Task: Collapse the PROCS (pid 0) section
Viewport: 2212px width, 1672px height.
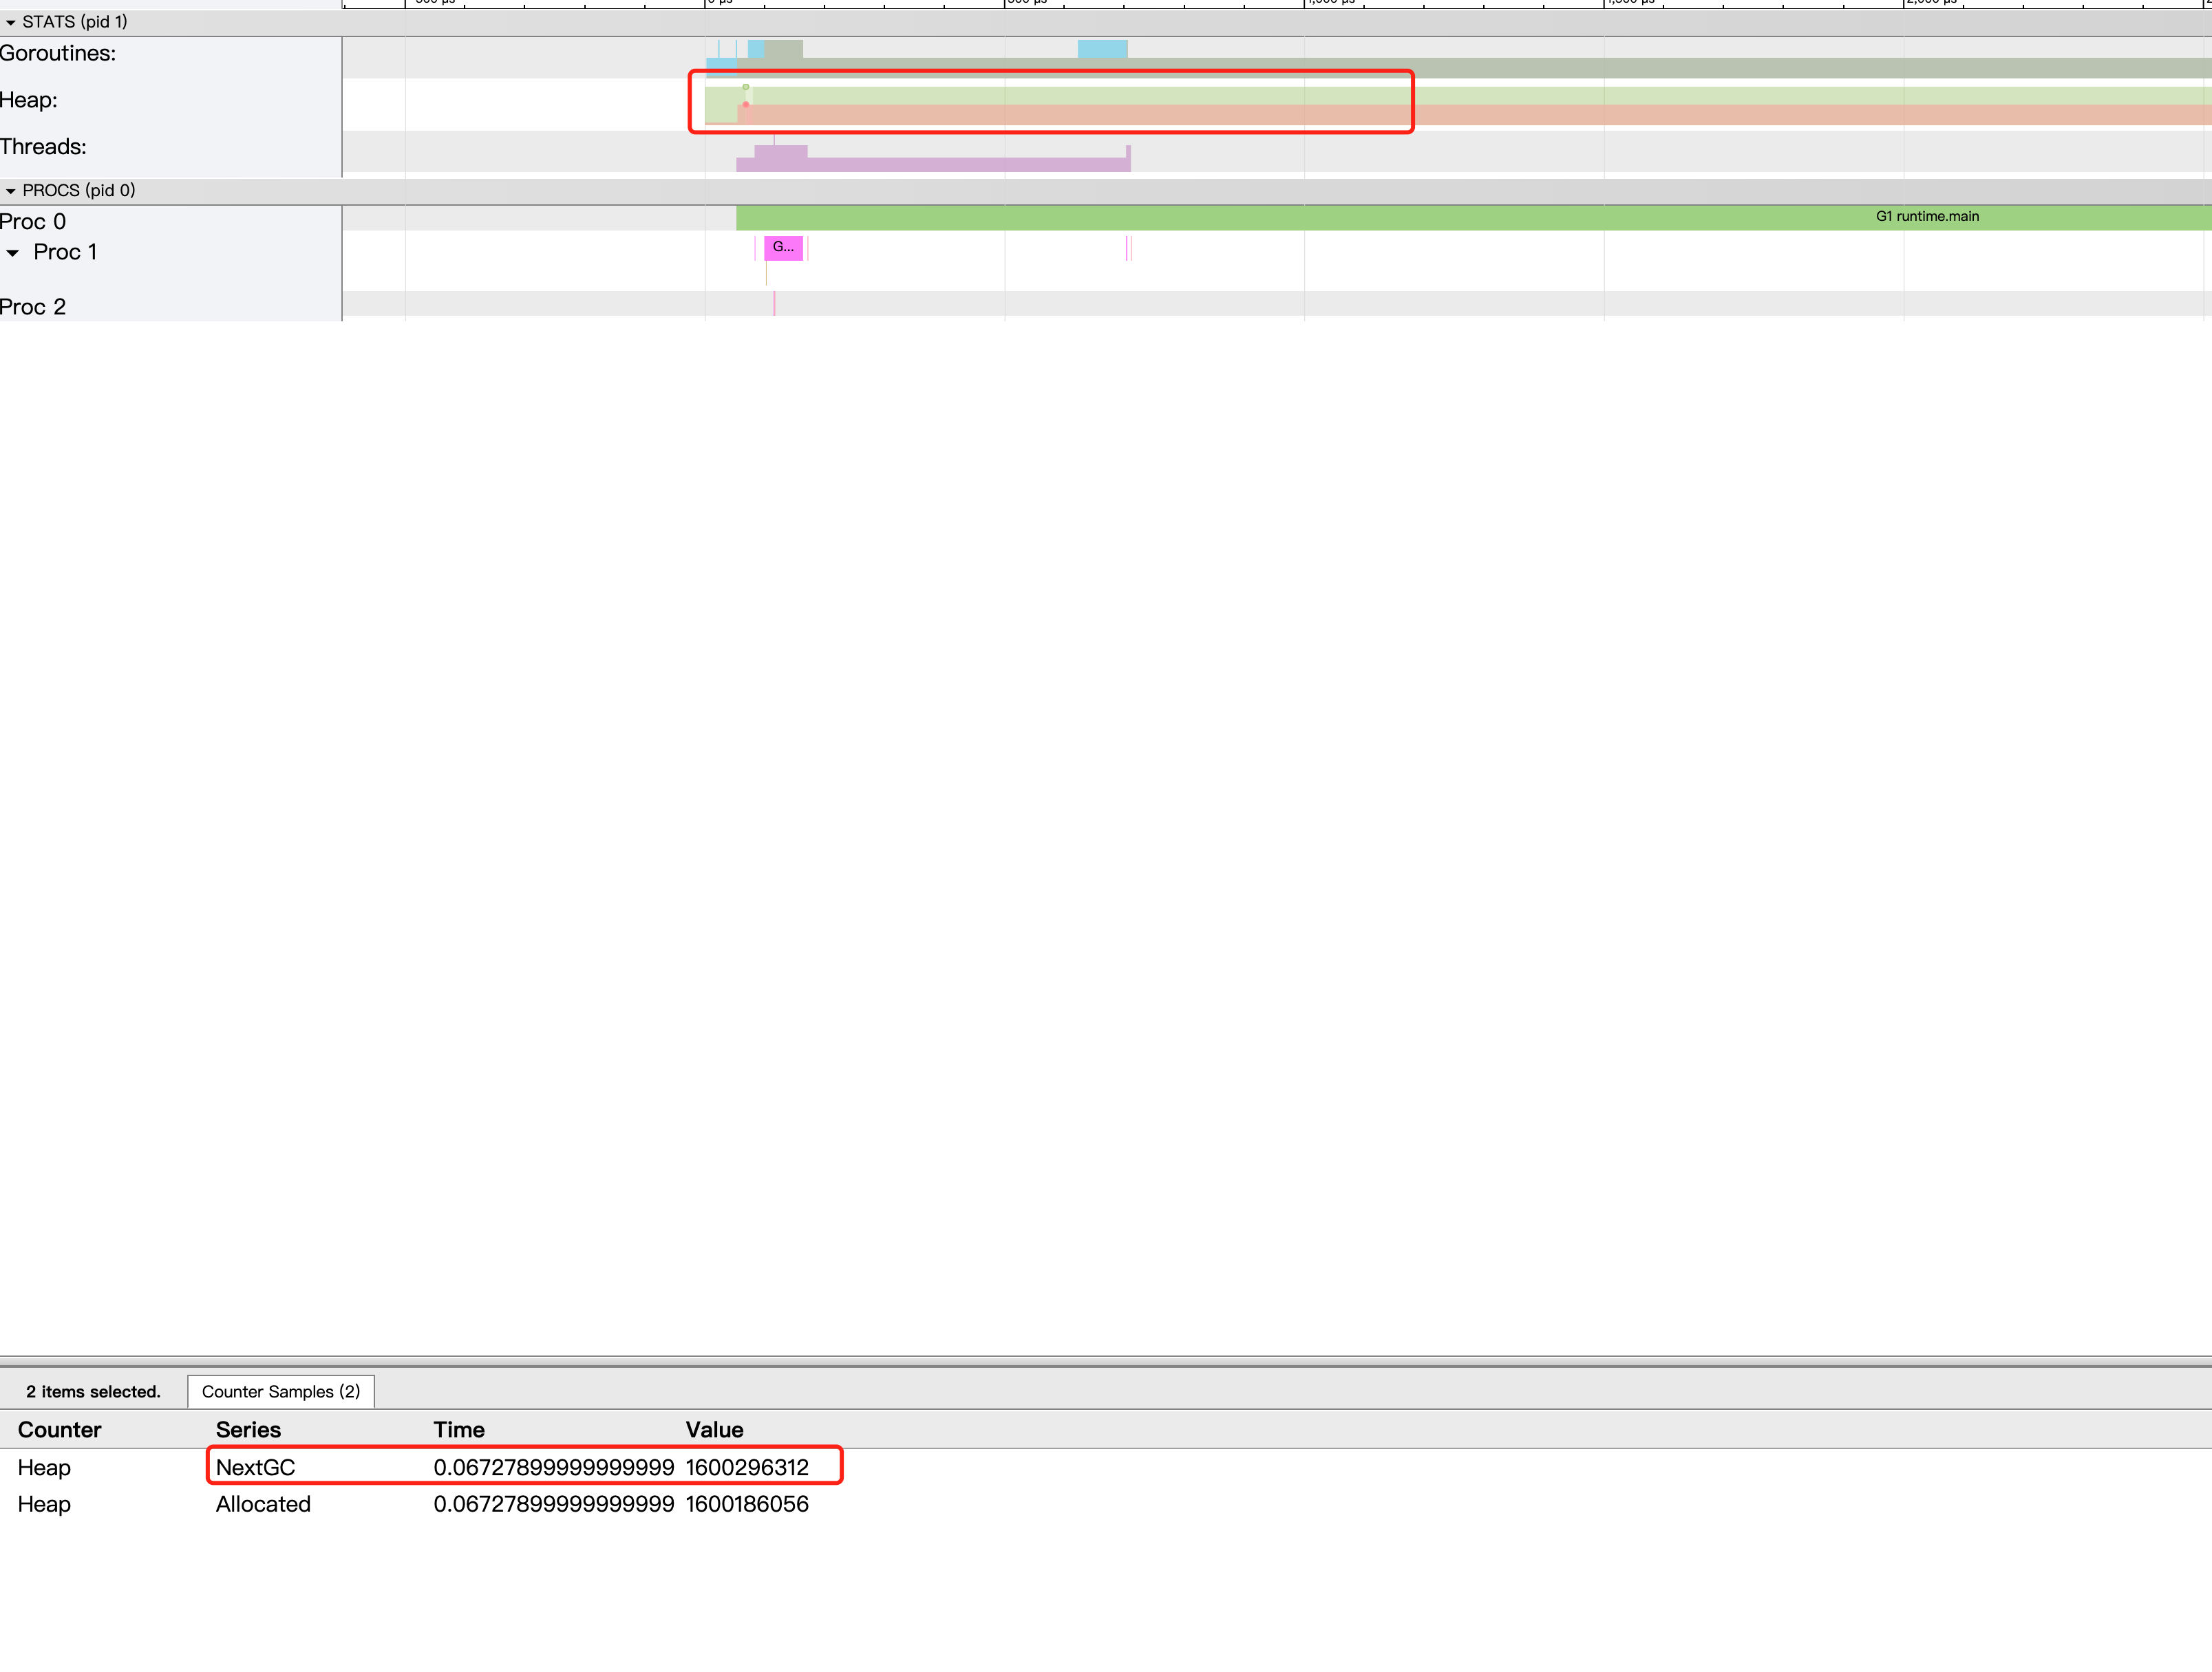Action: (11, 191)
